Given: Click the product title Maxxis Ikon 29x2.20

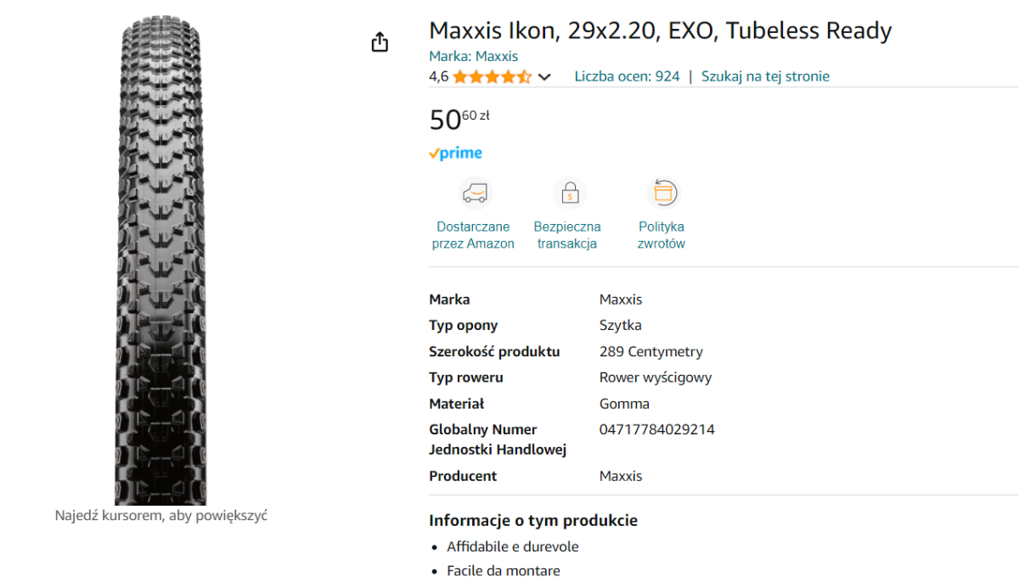Looking at the screenshot, I should coord(660,31).
